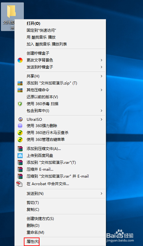Select 复制(C) menu entry
Image resolution: width=143 pixels, height=246 pixels.
click(x=60, y=210)
